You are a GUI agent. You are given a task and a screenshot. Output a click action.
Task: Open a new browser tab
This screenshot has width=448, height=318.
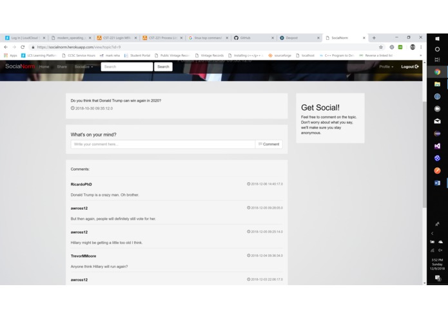pyautogui.click(x=374, y=37)
